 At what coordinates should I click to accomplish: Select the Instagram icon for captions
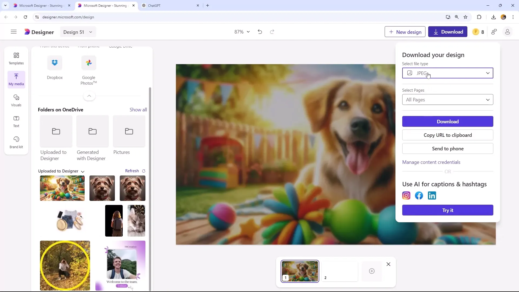(406, 195)
